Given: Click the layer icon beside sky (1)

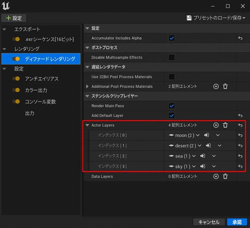Looking at the screenshot, I should 171,167.
